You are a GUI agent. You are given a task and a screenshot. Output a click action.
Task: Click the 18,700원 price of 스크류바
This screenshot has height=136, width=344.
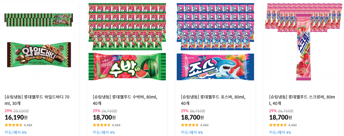tap(281, 117)
